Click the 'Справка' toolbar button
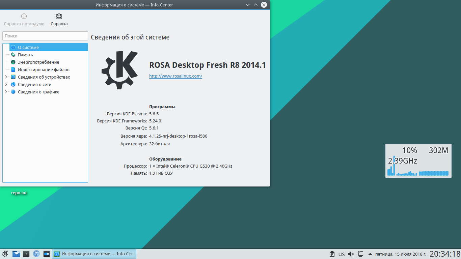 tap(59, 20)
